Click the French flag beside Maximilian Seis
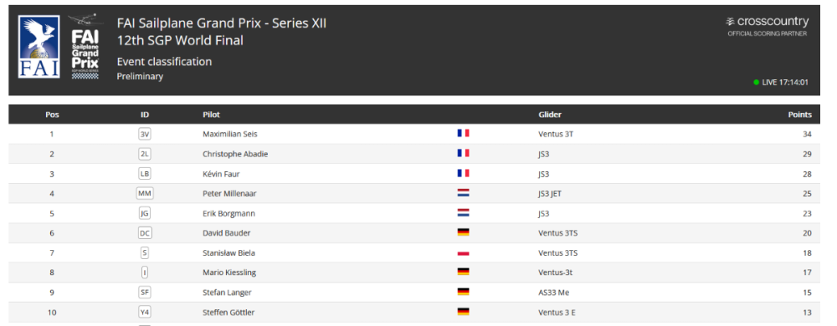This screenshot has width=837, height=326. pyautogui.click(x=463, y=134)
